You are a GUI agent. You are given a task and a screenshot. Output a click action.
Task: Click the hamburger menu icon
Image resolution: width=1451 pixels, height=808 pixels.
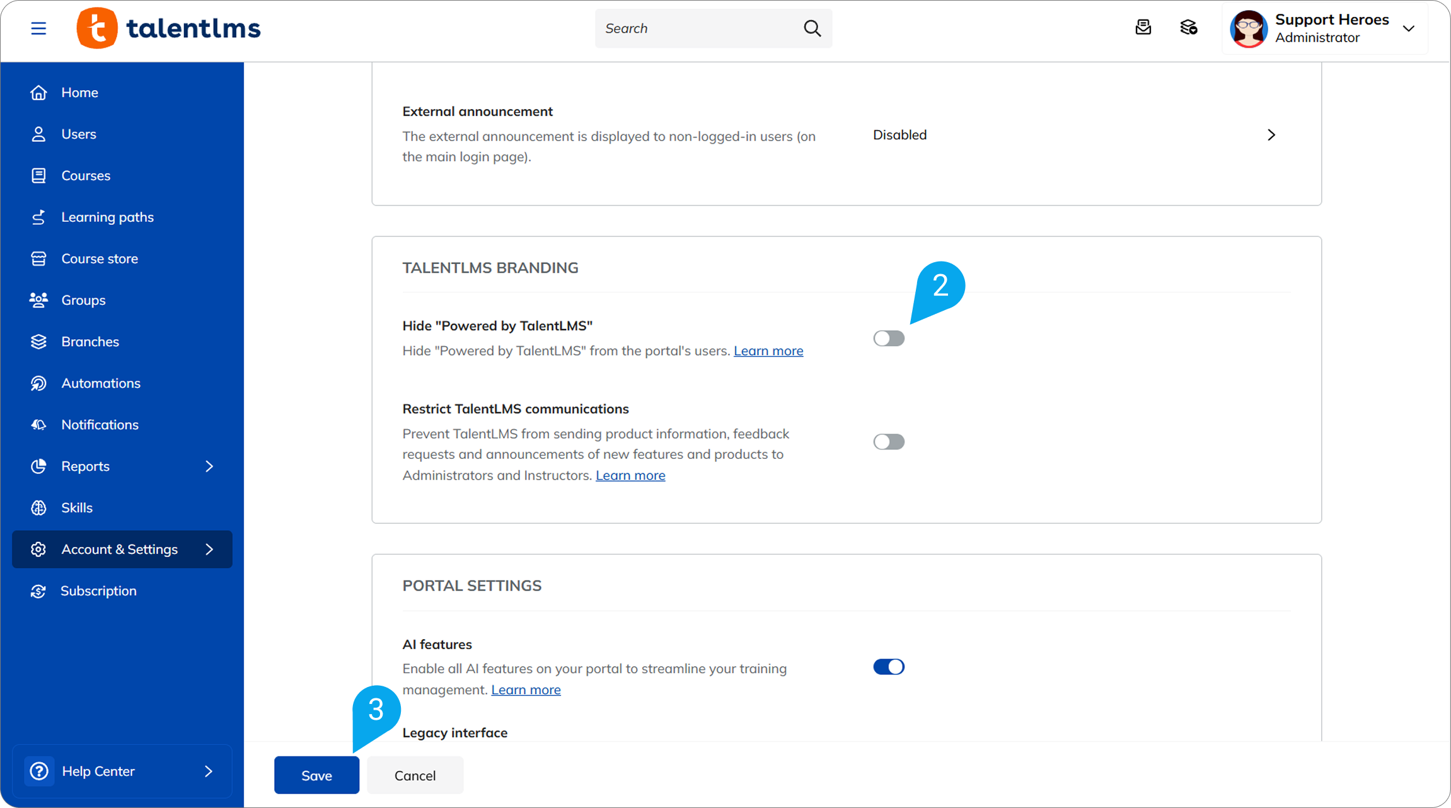point(38,28)
